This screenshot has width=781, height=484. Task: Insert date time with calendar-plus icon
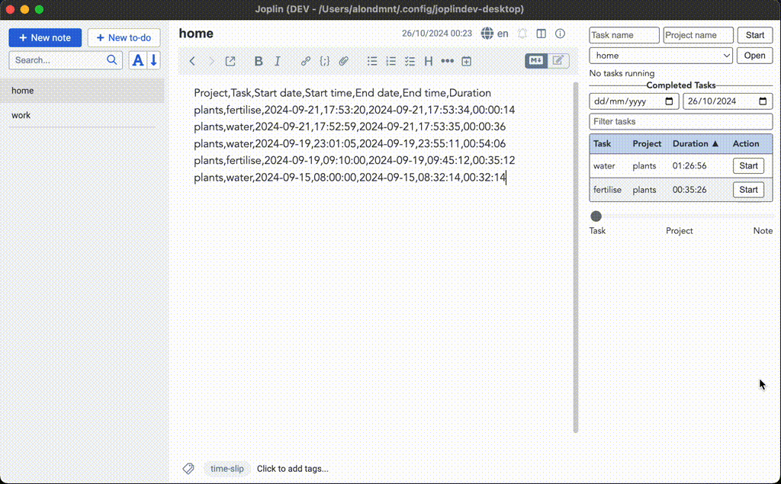coord(466,61)
